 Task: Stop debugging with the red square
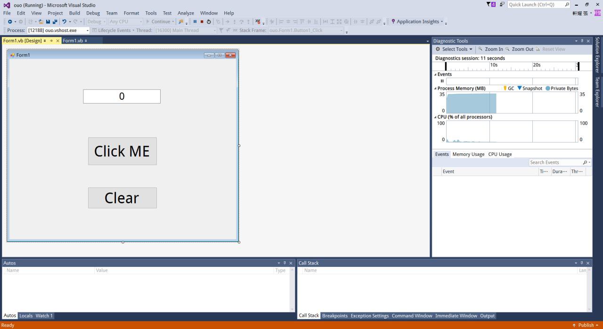[x=202, y=22]
